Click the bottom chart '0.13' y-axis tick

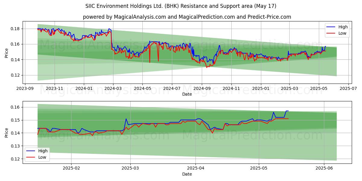(x=16, y=146)
